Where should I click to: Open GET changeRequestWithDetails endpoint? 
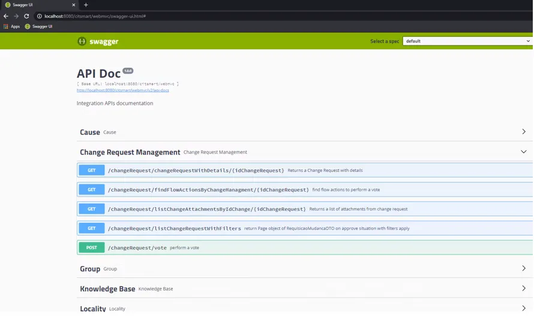(x=305, y=170)
